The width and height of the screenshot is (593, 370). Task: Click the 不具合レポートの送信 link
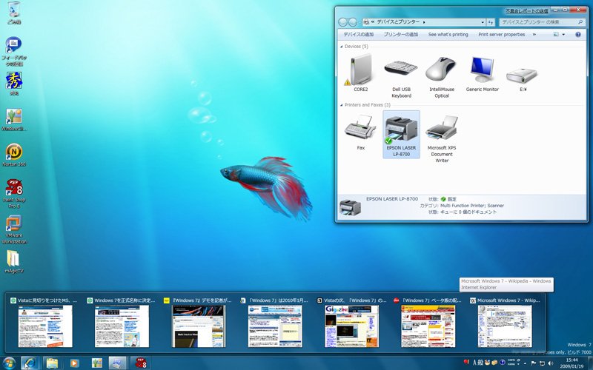[x=527, y=11]
